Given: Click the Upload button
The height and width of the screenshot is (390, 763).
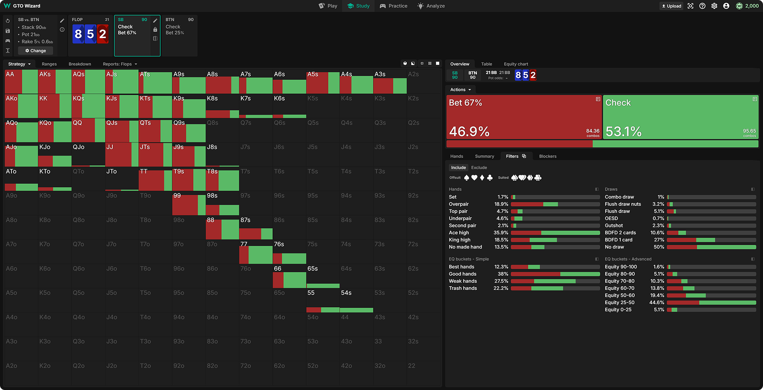Looking at the screenshot, I should coord(671,6).
